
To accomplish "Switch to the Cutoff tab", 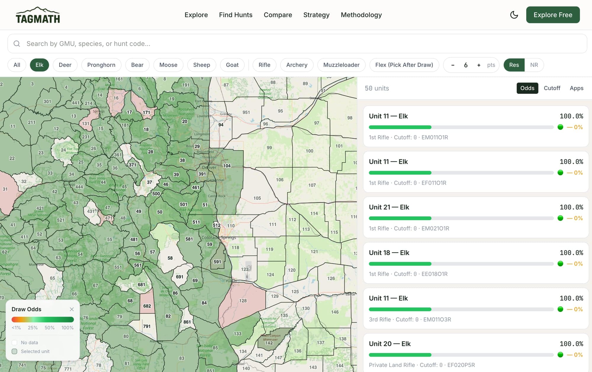I will [x=552, y=88].
